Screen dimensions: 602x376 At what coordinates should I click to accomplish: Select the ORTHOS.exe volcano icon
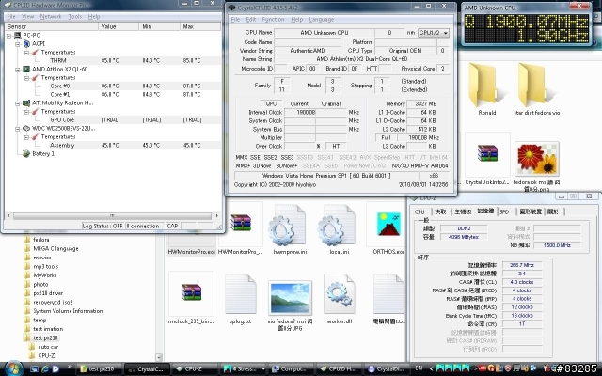(x=388, y=225)
